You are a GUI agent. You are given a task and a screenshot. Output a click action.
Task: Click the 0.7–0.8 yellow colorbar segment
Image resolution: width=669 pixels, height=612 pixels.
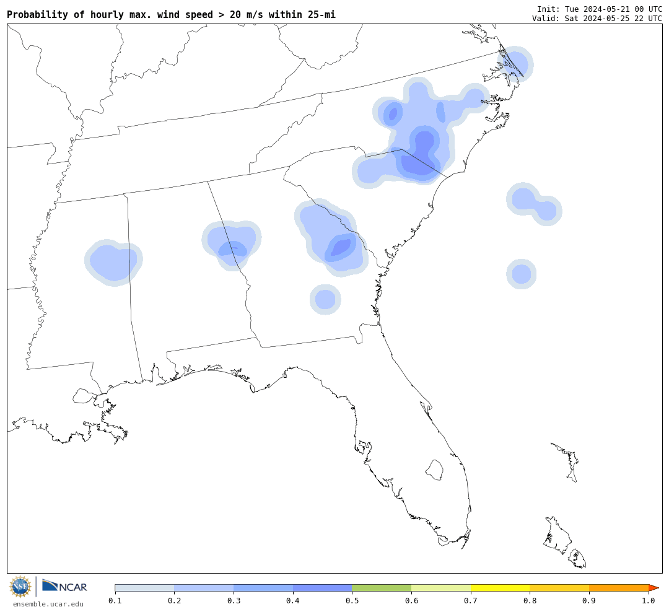500,588
